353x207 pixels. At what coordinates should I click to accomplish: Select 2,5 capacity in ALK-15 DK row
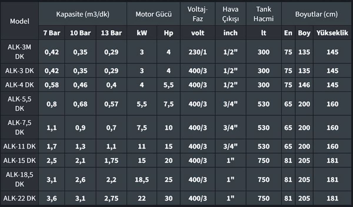52,161
